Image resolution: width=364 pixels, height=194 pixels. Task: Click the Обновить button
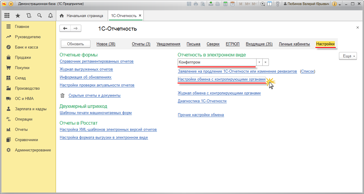click(x=75, y=44)
